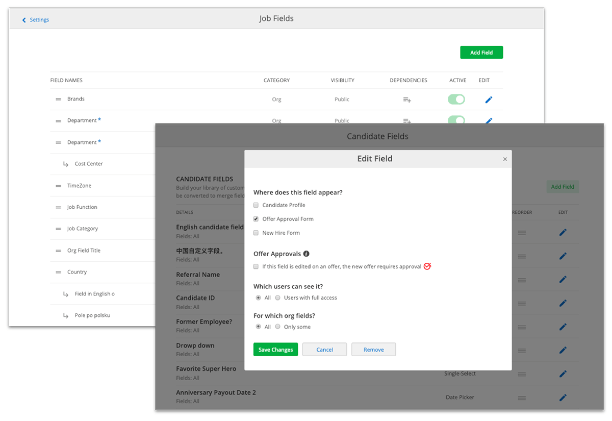Click the info icon next to Offer Approvals
612x421 pixels.
click(x=306, y=254)
